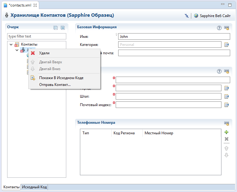The height and width of the screenshot is (192, 237).
Task: Choose Покажи В Исходном Коде menu item
Action: (61, 78)
